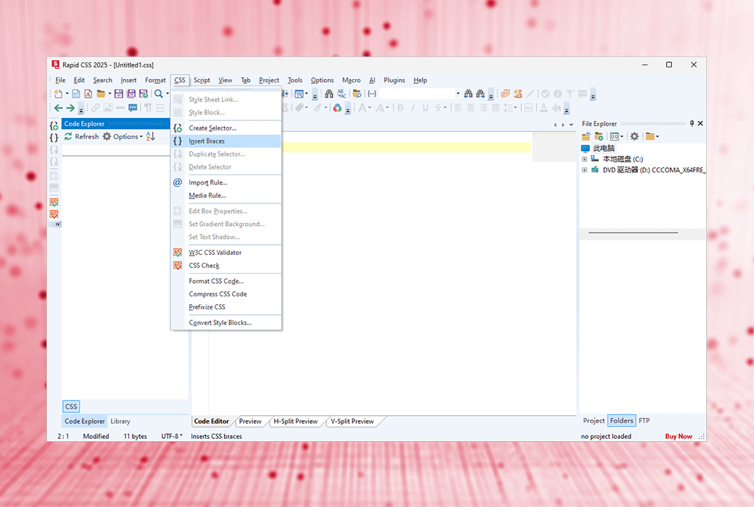
Task: Click the Save All double-disk icon
Action: [x=130, y=93]
